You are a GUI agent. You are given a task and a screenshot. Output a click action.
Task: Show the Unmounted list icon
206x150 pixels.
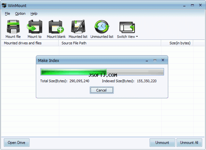tap(102, 27)
